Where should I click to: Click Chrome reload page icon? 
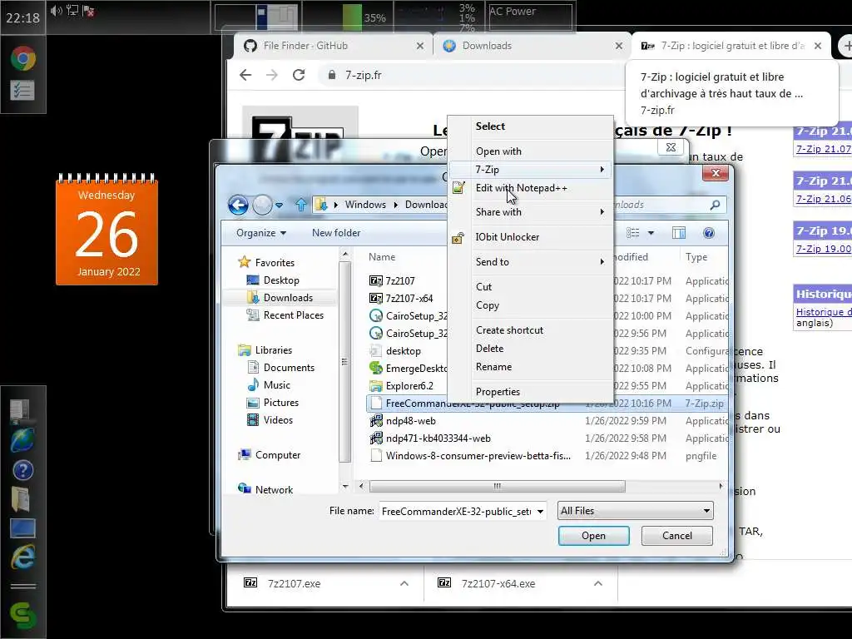(x=299, y=75)
